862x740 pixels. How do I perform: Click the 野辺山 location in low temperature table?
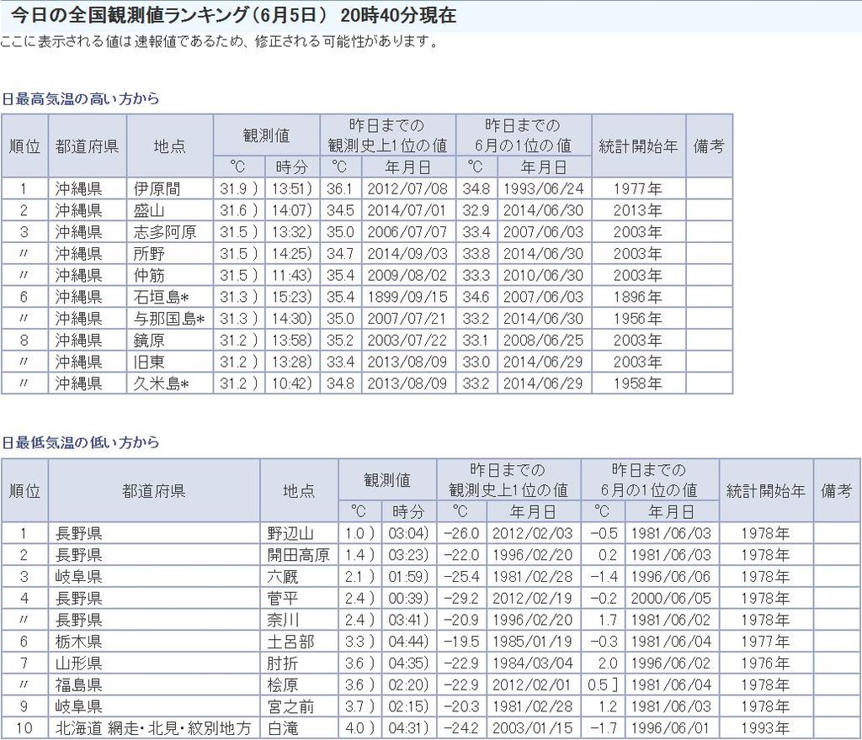[x=290, y=533]
